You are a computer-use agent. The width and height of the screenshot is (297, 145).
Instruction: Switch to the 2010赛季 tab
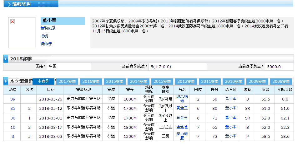click(234, 82)
